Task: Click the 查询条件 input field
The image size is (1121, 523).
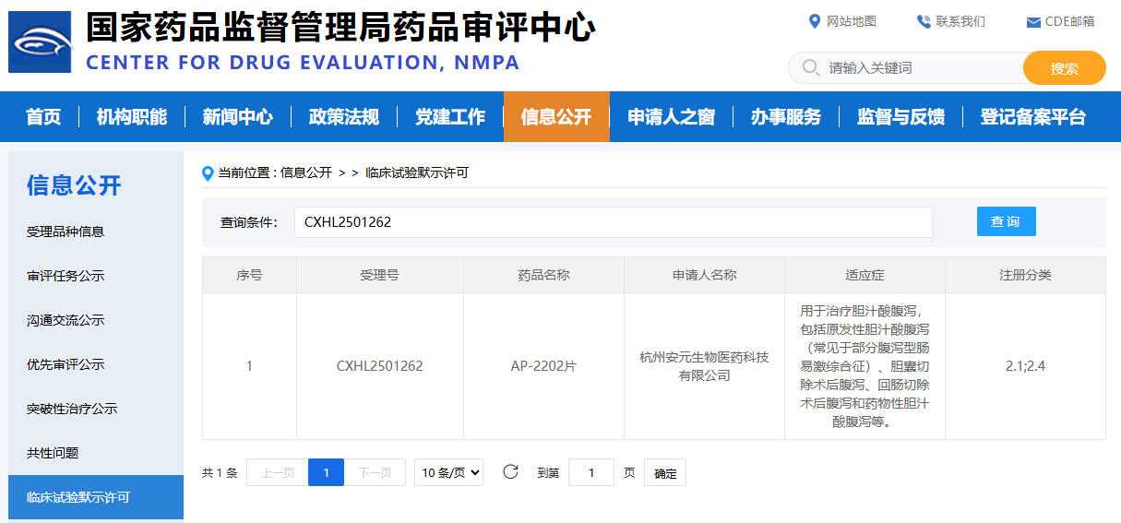Action: coord(613,222)
